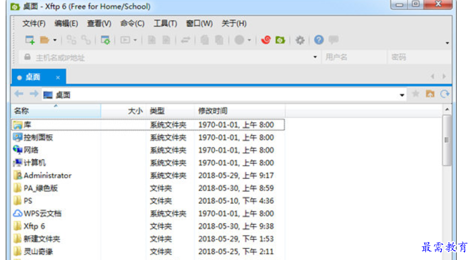
Task: Expand the Open session folder dropdown arrow
Action: (55, 40)
